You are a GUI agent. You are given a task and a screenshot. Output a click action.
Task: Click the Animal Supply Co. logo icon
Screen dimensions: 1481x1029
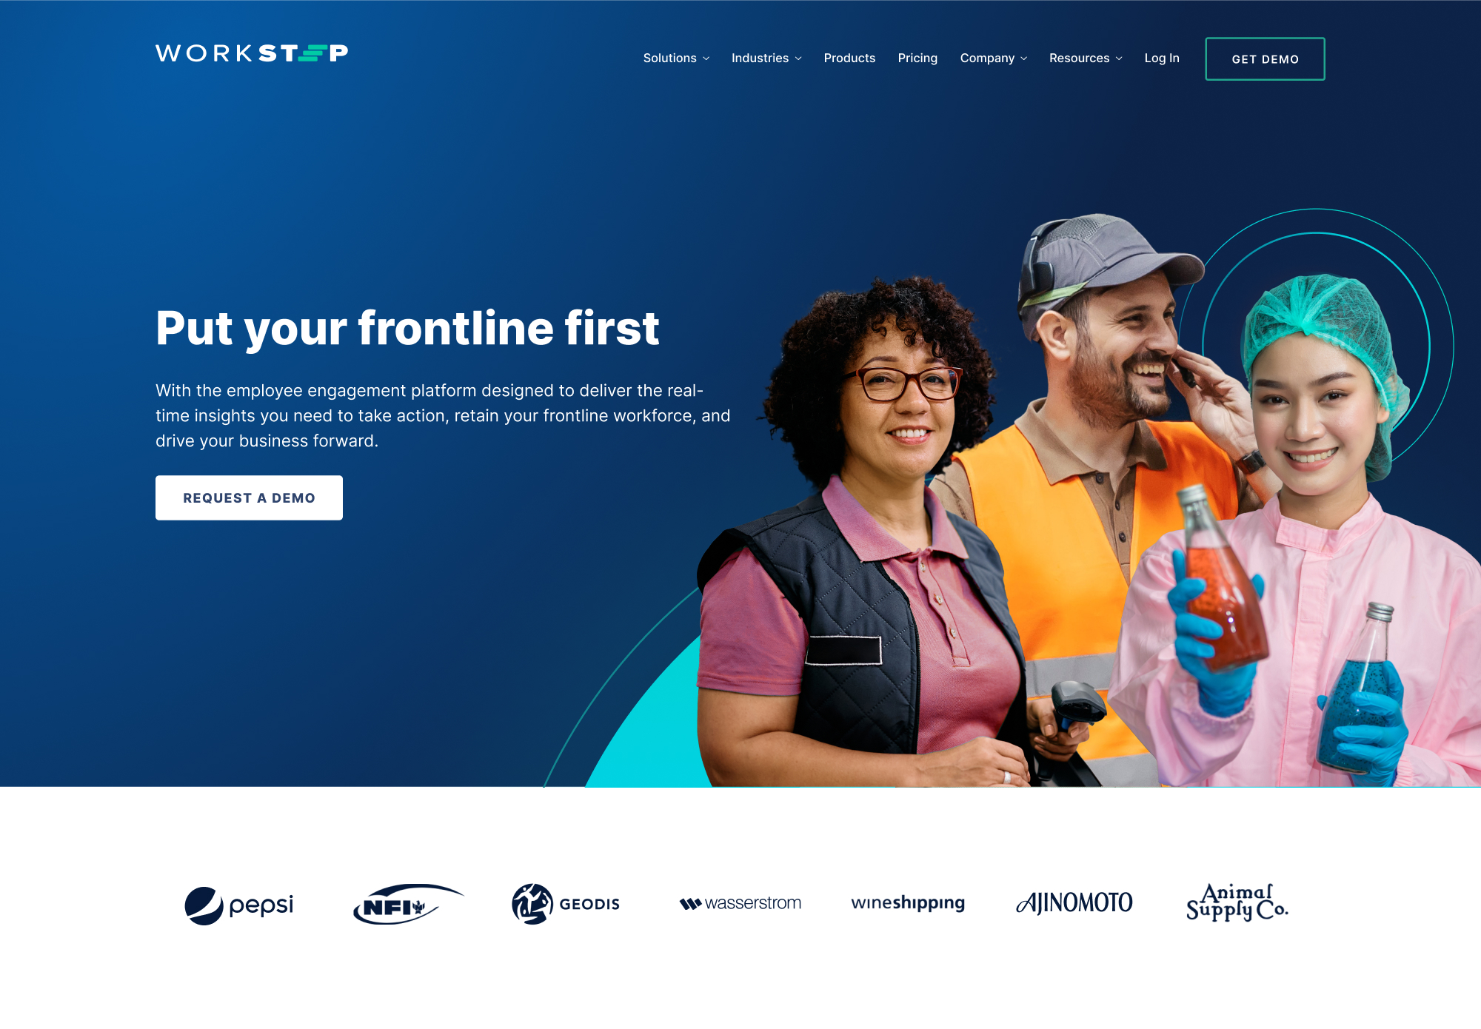[1238, 901]
